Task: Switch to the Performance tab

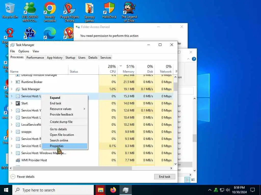Action: 35,58
